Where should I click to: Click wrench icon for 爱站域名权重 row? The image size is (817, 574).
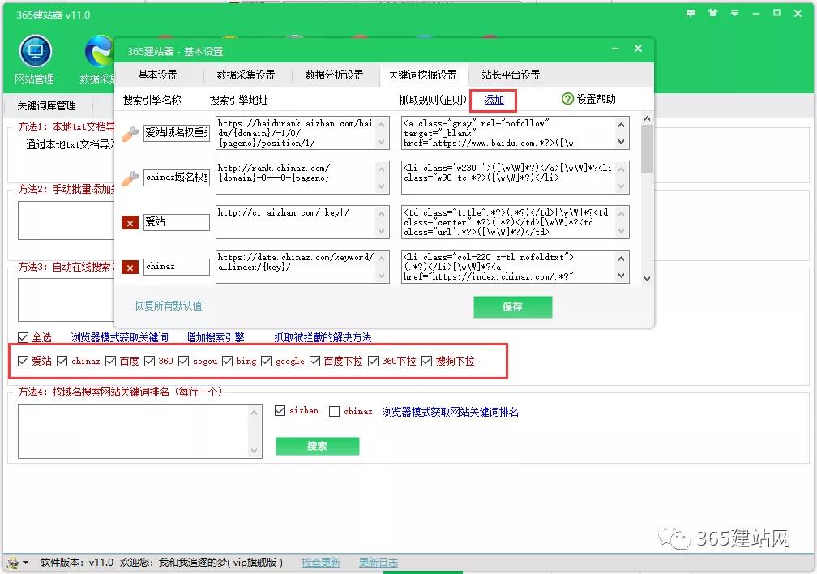(x=130, y=134)
